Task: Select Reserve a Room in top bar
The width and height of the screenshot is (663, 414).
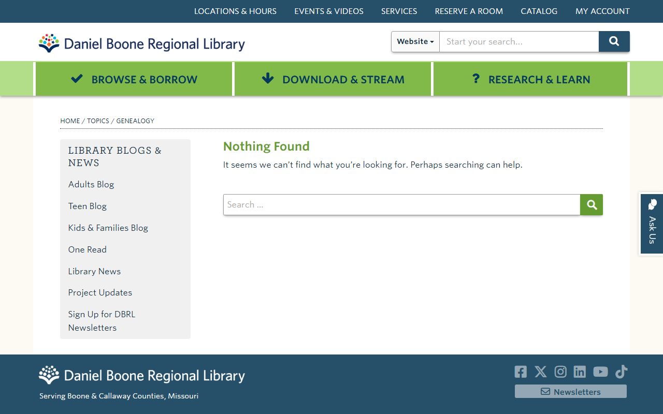Action: point(469,11)
